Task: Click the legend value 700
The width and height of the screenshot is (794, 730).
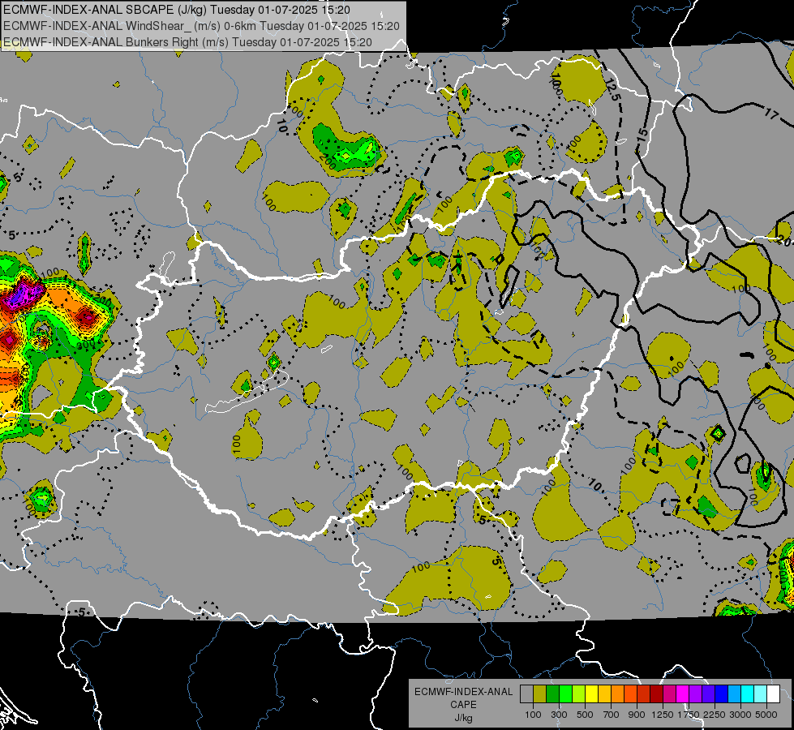Action: pos(612,715)
